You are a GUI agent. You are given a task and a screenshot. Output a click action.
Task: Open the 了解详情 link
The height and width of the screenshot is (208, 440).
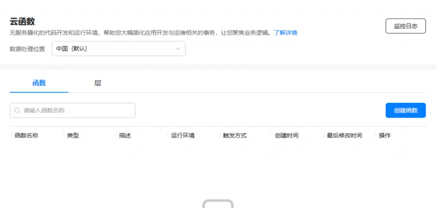tap(285, 33)
